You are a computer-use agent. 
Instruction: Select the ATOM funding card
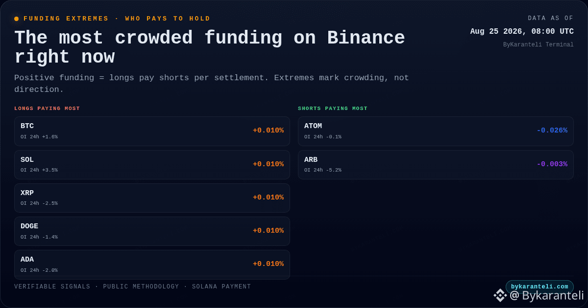(x=436, y=131)
